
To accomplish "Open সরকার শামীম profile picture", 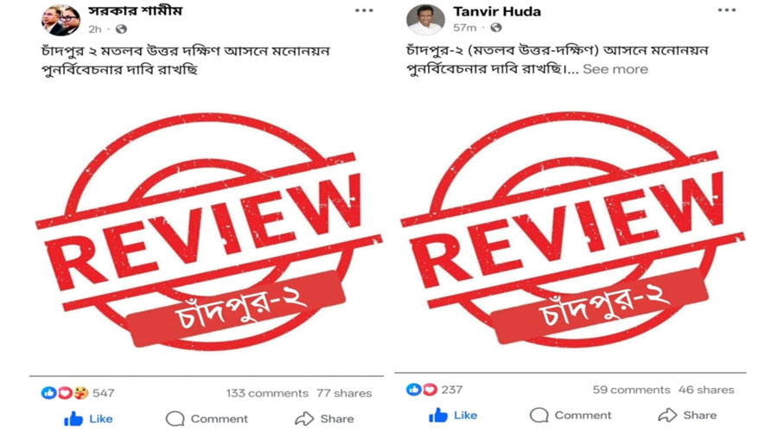I will pyautogui.click(x=61, y=20).
